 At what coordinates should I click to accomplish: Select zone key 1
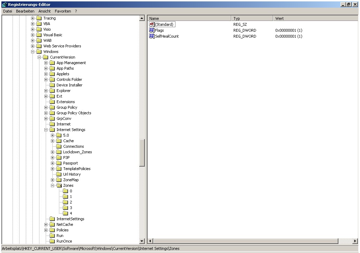click(71, 197)
